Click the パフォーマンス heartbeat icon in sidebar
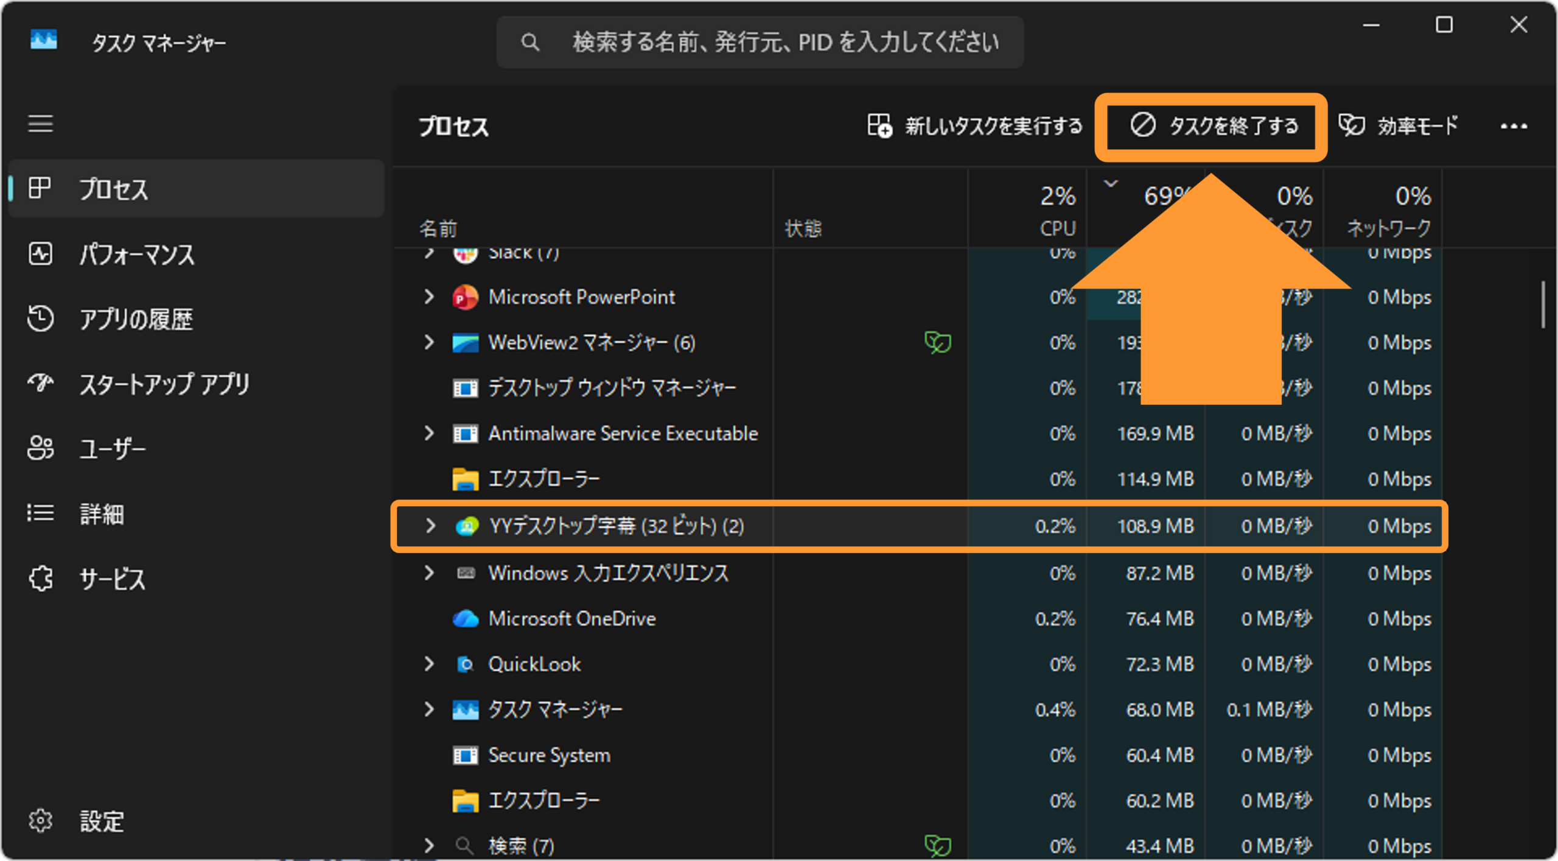Viewport: 1558px width, 861px height. (40, 254)
